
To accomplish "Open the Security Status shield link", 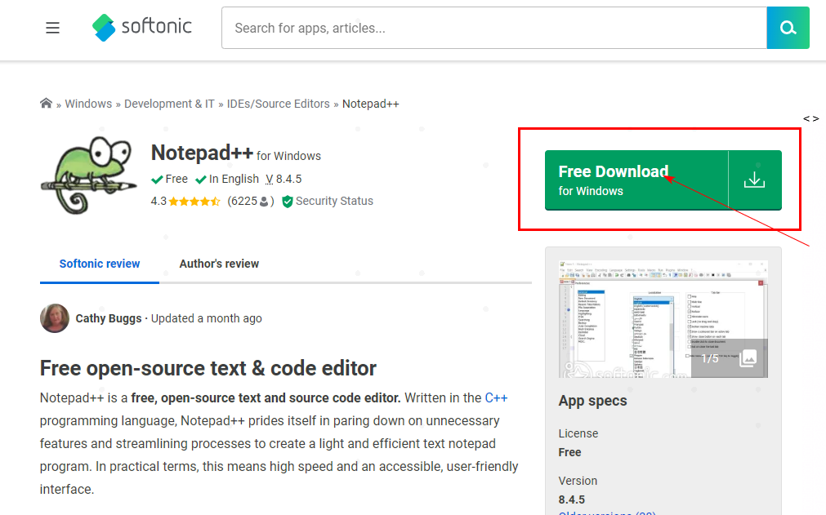I will pyautogui.click(x=328, y=201).
